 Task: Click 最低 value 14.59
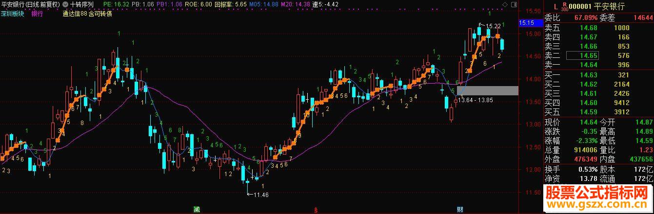coord(644,141)
